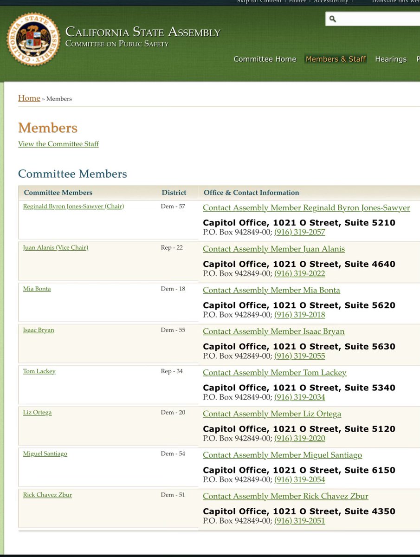This screenshot has width=420, height=557.
Task: Click Contact Assembly Member Mia Bonta
Action: (x=271, y=290)
